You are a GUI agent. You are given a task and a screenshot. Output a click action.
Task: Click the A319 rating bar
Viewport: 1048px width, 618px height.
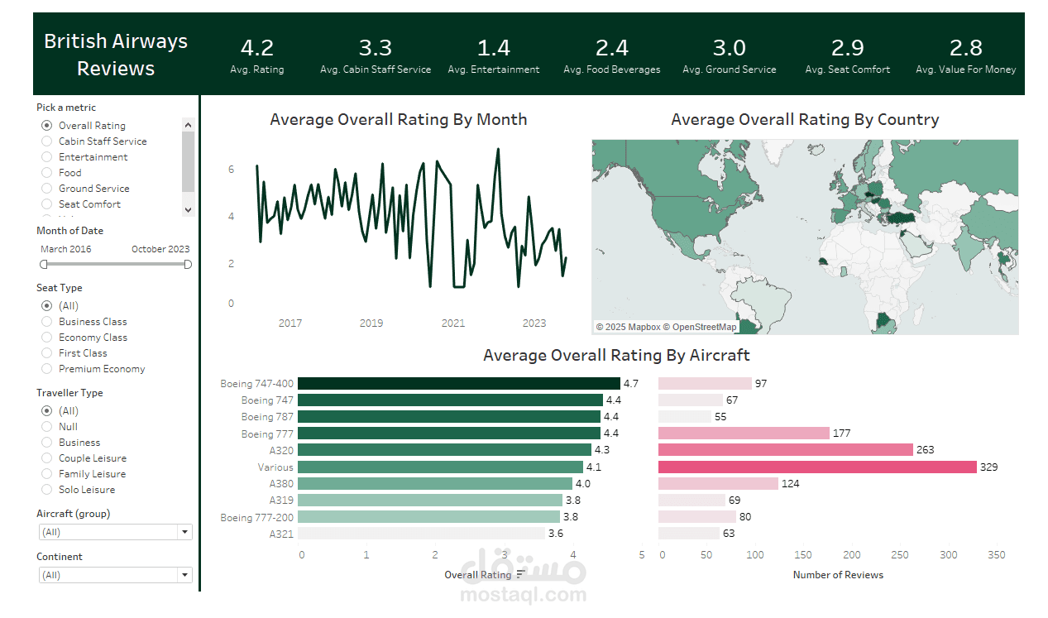click(430, 501)
